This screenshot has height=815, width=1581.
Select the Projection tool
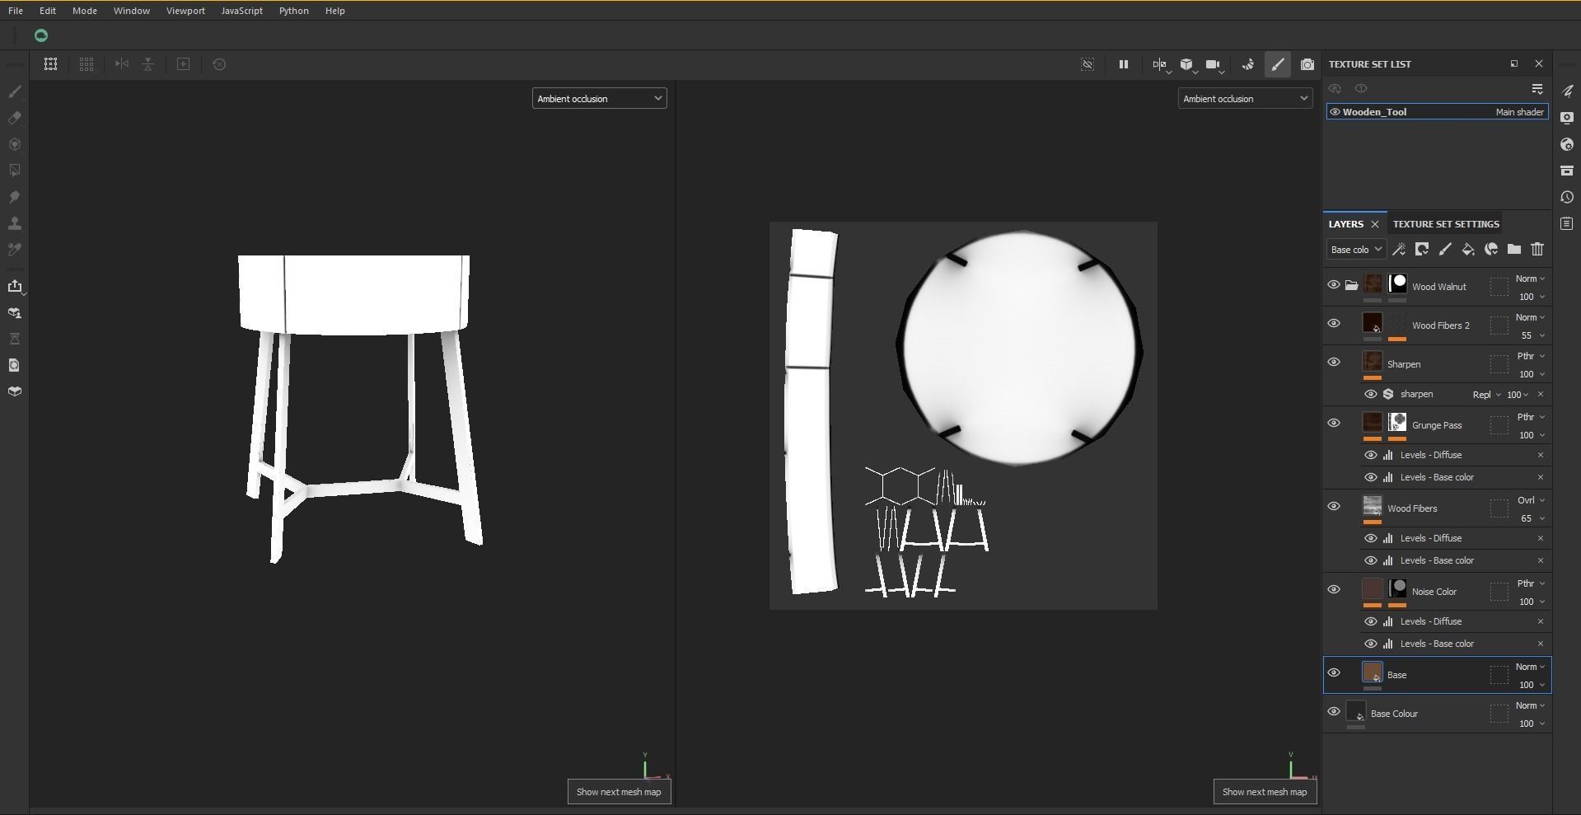(15, 144)
